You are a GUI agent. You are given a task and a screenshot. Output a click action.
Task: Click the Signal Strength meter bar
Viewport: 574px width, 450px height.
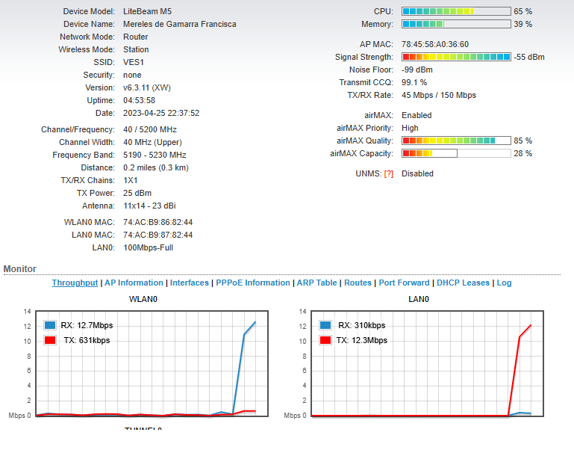456,58
